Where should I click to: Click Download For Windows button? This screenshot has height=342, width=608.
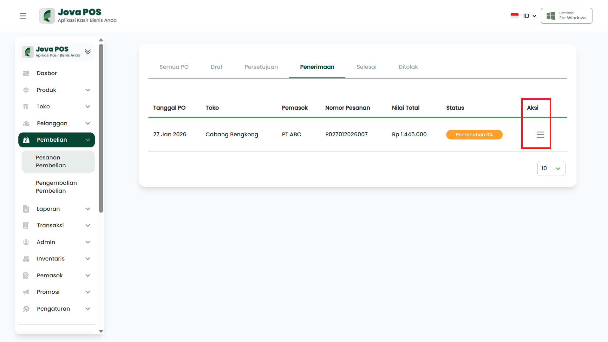(x=566, y=16)
